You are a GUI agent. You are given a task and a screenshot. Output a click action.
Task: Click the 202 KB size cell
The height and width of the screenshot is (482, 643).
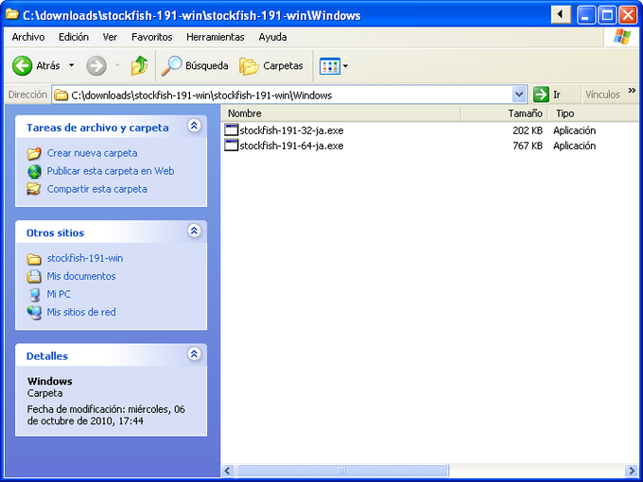tap(528, 130)
